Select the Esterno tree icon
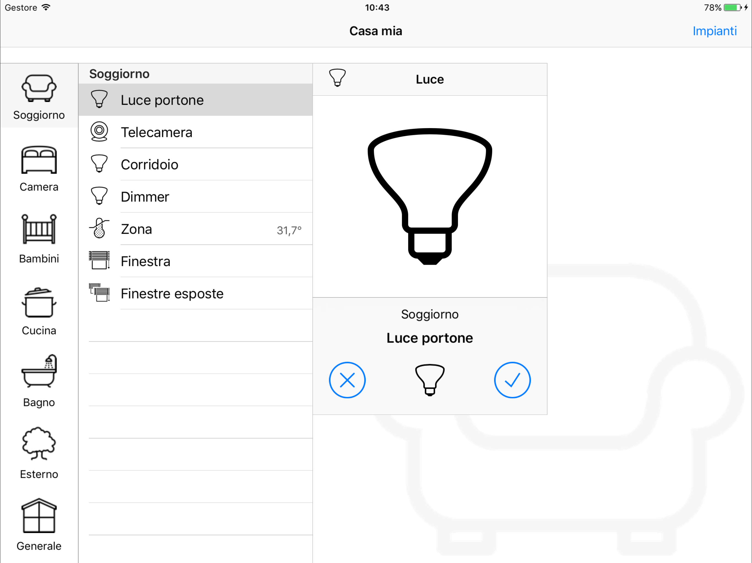The image size is (752, 563). [x=39, y=444]
